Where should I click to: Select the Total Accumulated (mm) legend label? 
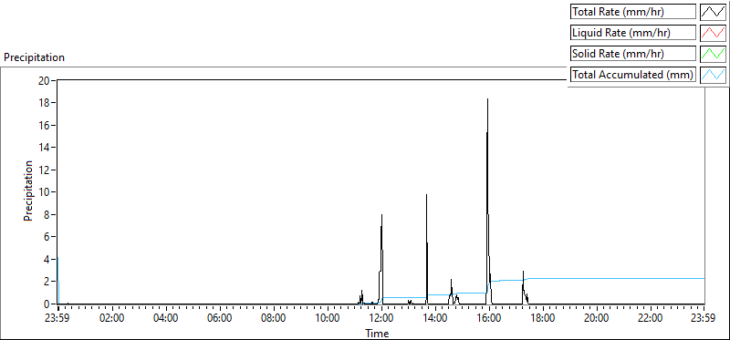633,75
